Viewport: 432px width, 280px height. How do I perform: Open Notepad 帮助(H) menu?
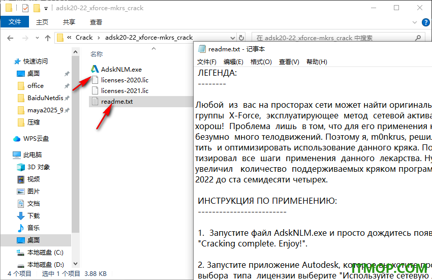(x=317, y=62)
